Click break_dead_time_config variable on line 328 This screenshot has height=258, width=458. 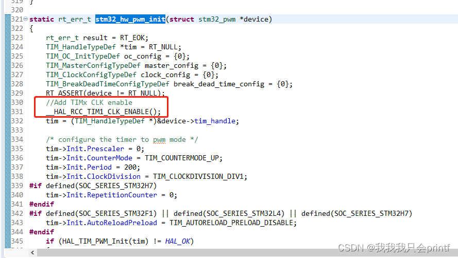pos(219,84)
